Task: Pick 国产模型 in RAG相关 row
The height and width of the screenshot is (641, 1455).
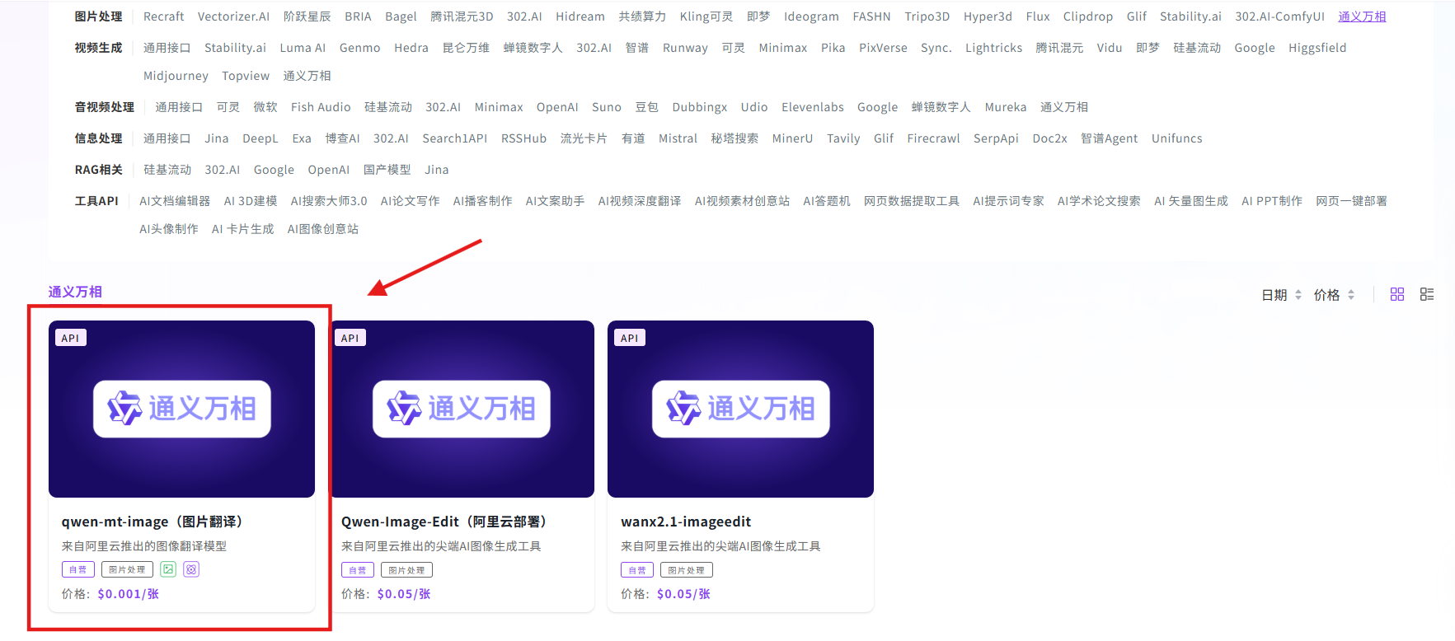Action: pos(387,170)
